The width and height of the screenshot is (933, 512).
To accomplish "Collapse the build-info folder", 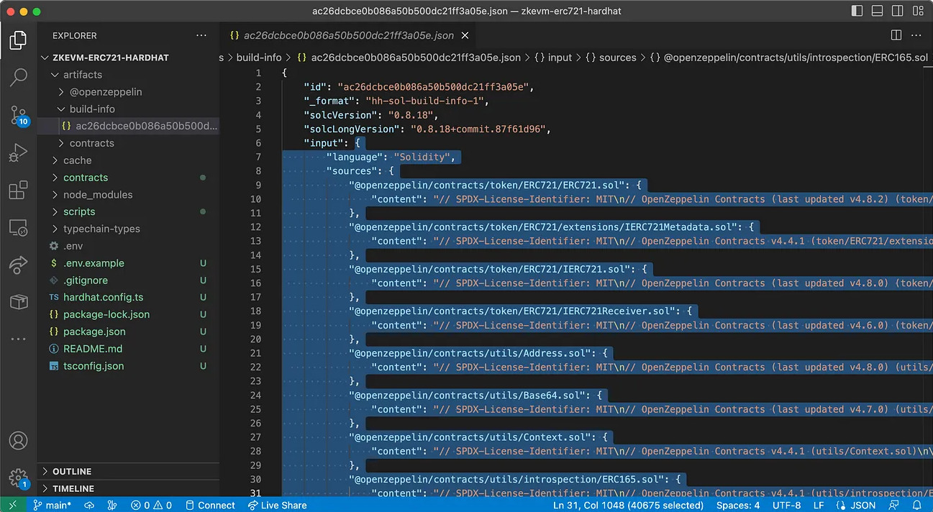I will [91, 109].
